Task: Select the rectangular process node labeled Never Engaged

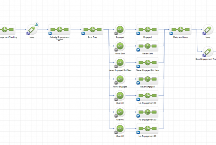Action: tap(147, 79)
